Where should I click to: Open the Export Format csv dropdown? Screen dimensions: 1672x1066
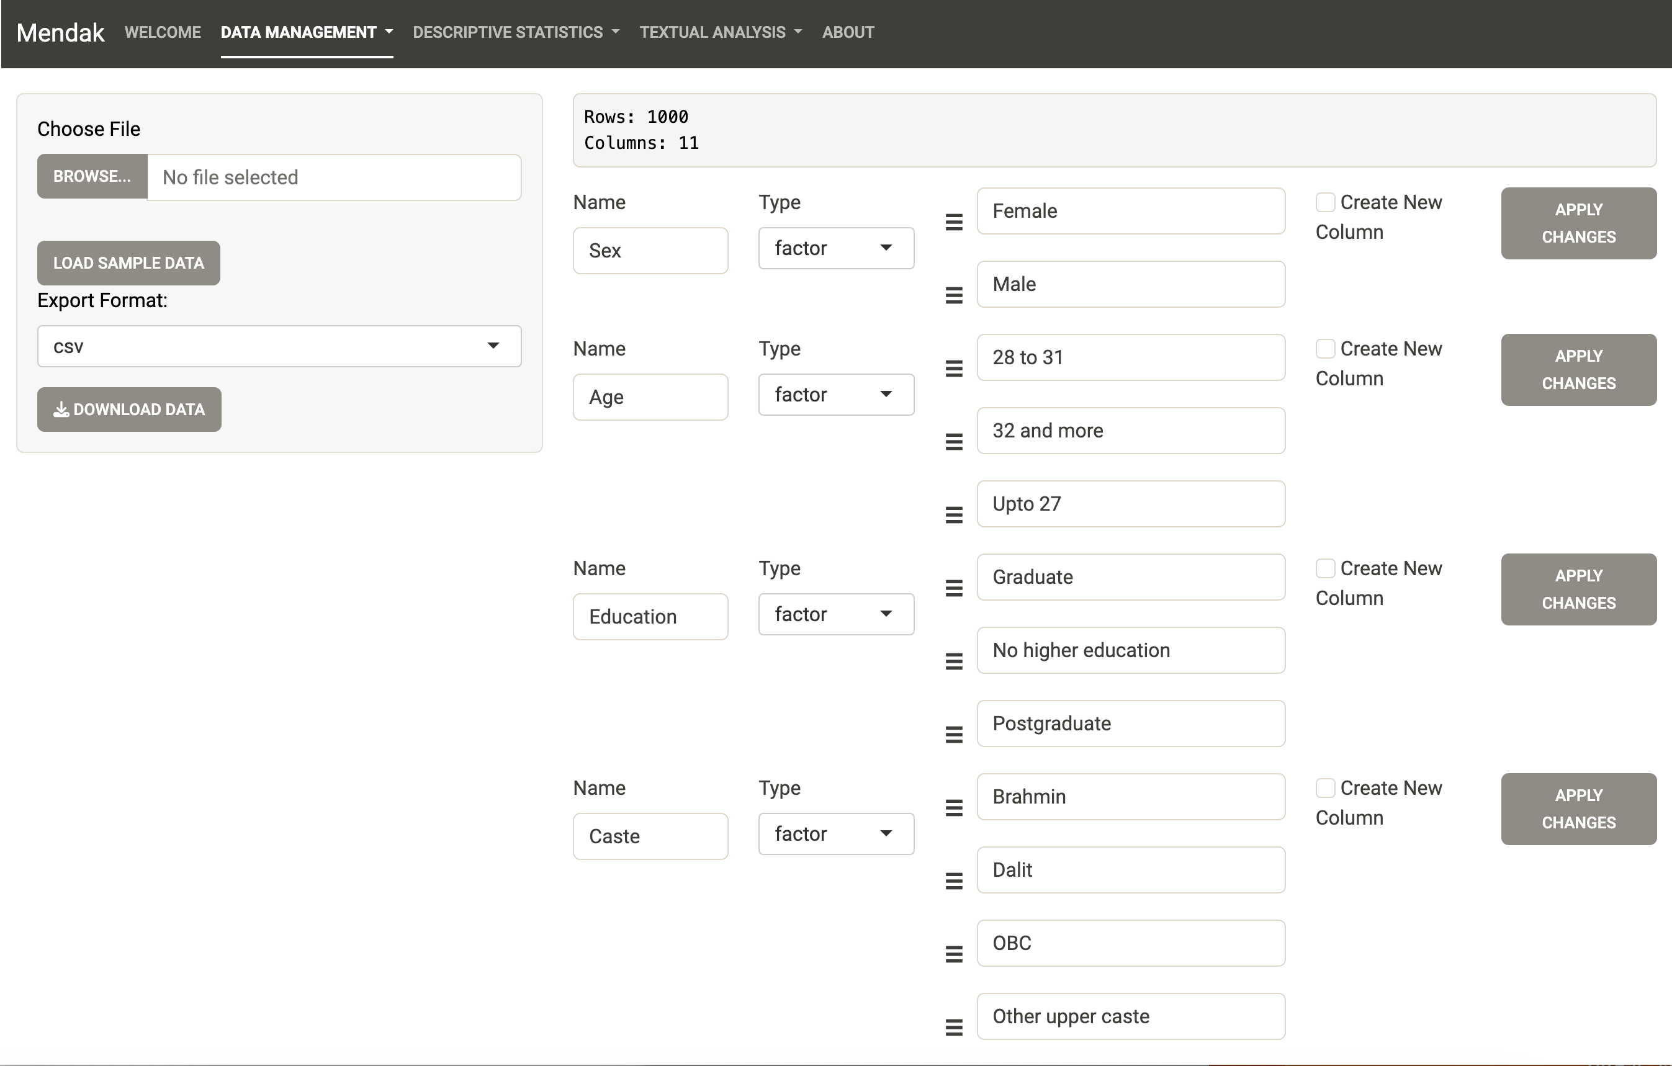(279, 346)
